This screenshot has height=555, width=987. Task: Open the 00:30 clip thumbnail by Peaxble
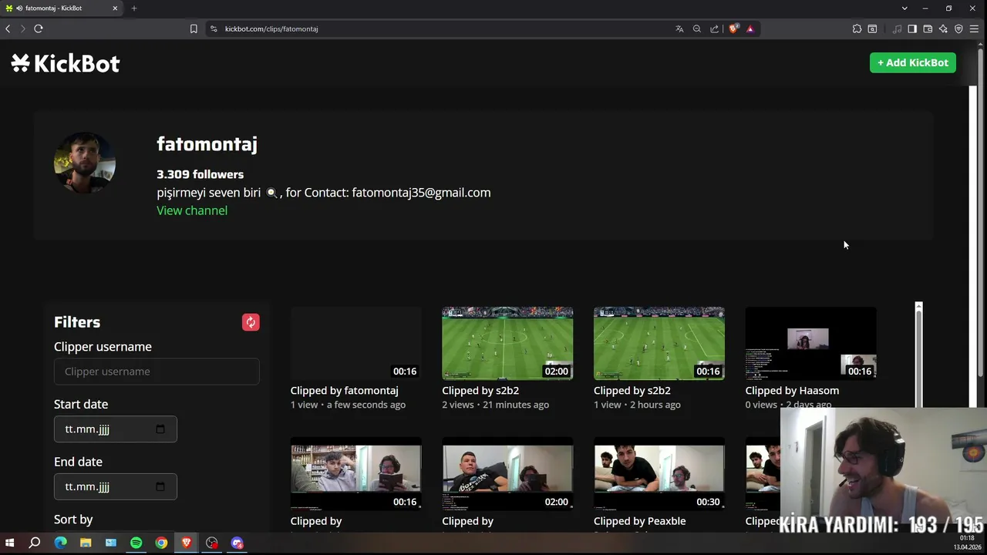[659, 474]
